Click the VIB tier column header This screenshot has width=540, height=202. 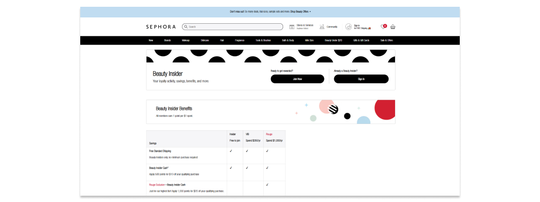click(247, 134)
